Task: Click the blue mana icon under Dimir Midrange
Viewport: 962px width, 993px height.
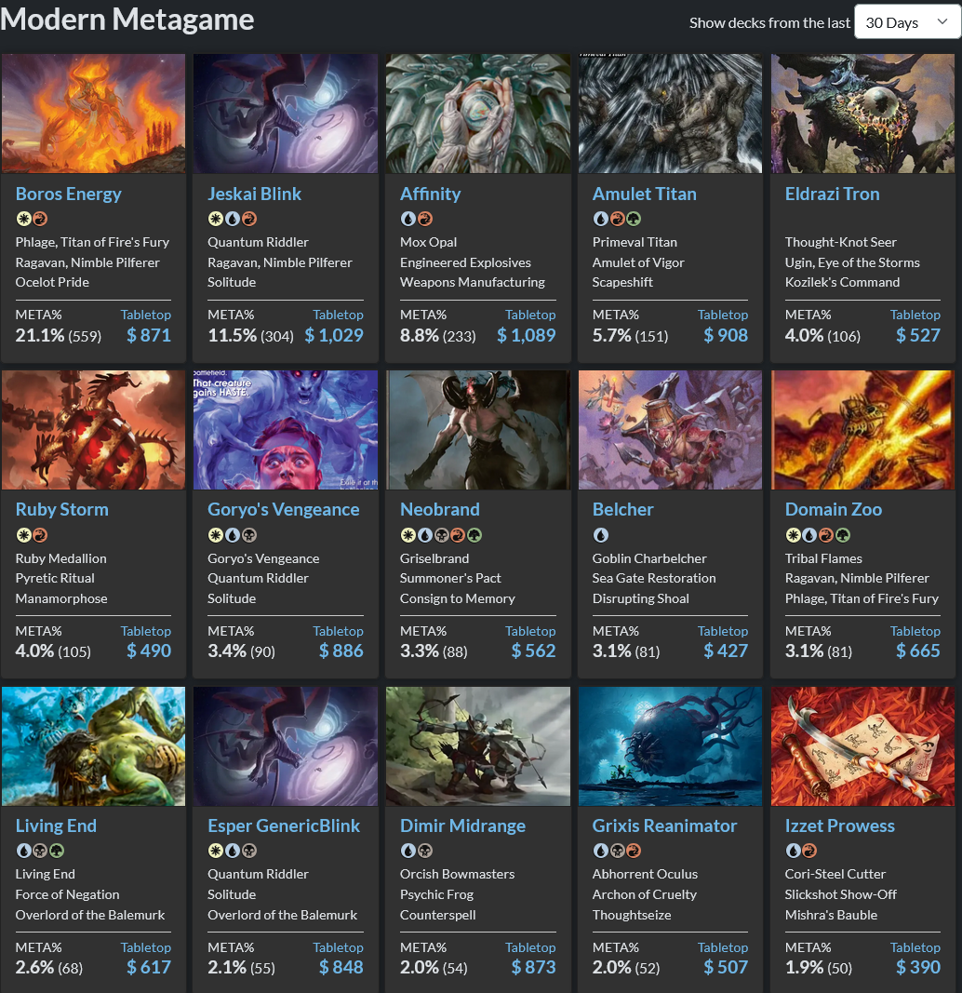Action: [x=408, y=851]
